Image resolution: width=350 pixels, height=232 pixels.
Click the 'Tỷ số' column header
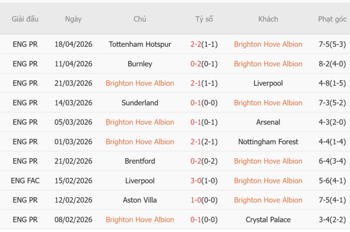click(x=204, y=19)
